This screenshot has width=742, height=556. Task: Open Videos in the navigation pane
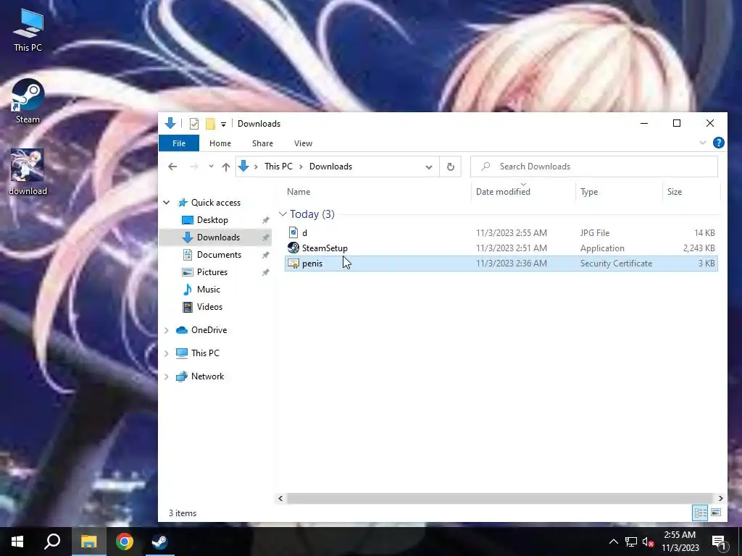(x=209, y=307)
